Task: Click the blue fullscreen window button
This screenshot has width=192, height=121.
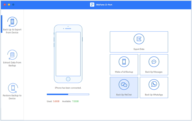Action: tap(13, 5)
